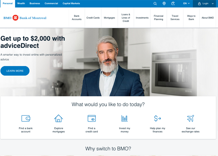This screenshot has width=218, height=156.
Task: Click the wallet icon for bank accounts
Action: 26,119
